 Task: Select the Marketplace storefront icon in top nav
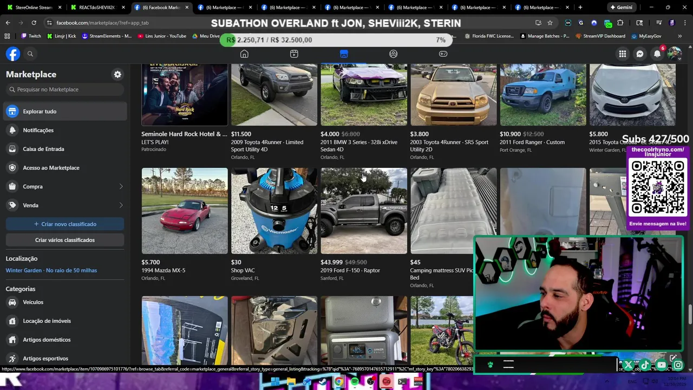344,54
